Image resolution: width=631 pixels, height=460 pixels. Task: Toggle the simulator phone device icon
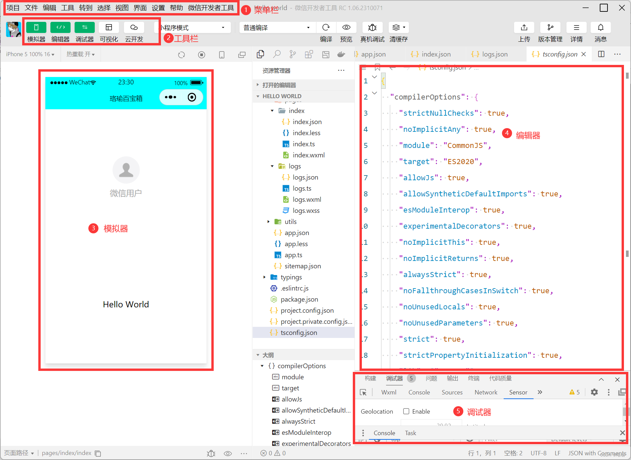pyautogui.click(x=222, y=54)
